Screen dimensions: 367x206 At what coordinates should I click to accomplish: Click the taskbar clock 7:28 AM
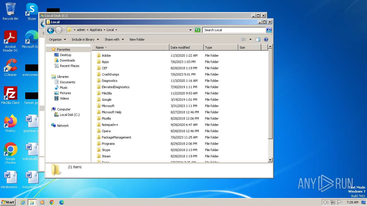pyautogui.click(x=352, y=202)
